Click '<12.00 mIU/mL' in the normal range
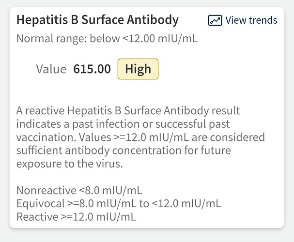This screenshot has width=294, height=242. [160, 39]
